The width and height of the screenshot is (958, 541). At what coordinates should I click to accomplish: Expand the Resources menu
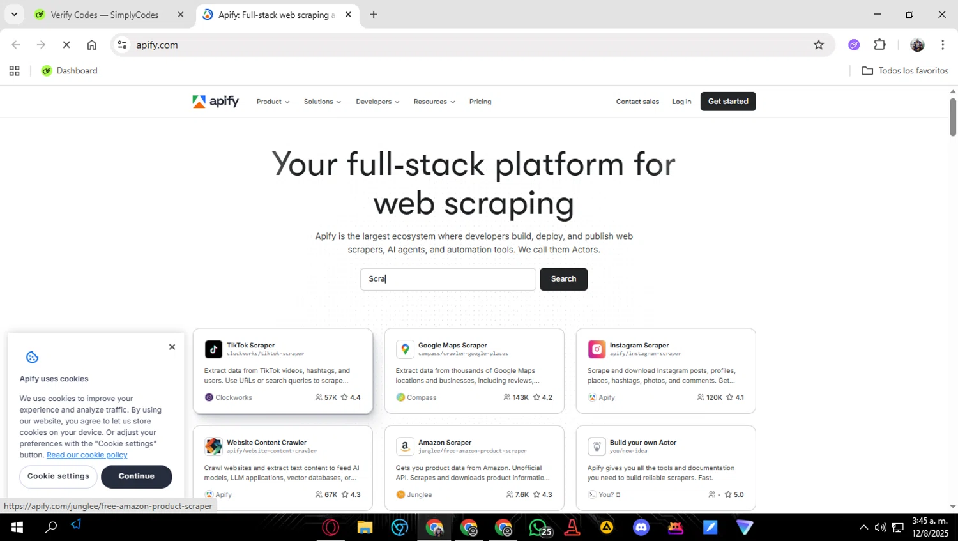[434, 102]
